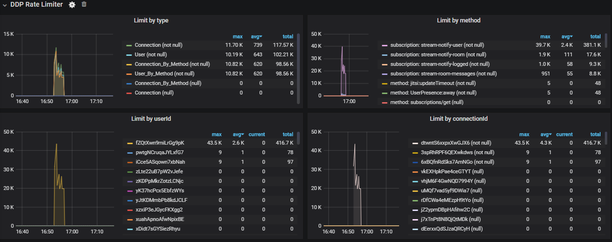Click Limit by connectionId legend scrollbar
Screen dimensions: 612x242
[x=606, y=137]
